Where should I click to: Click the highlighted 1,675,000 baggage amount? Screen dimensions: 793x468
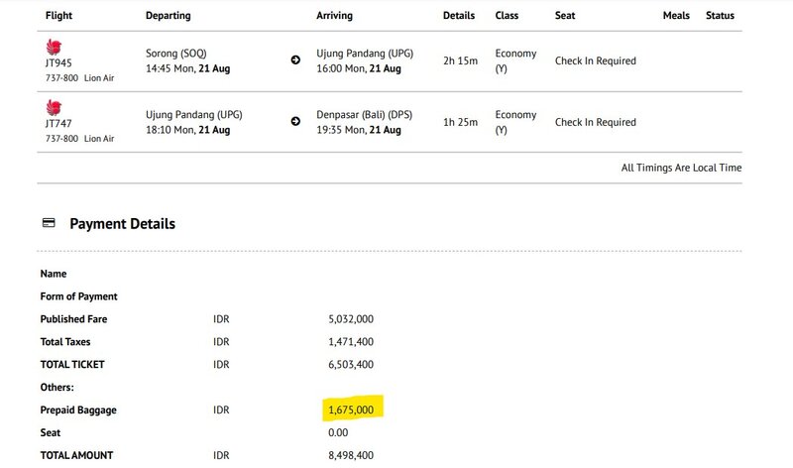click(351, 409)
